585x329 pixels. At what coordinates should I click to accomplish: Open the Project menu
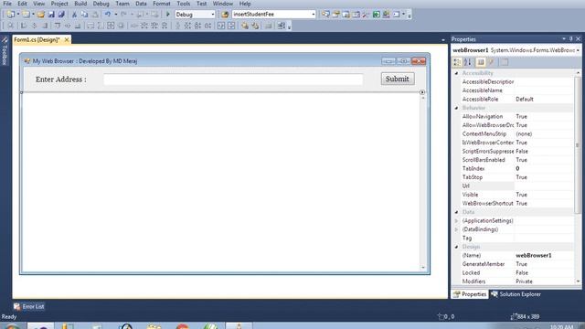[59, 4]
